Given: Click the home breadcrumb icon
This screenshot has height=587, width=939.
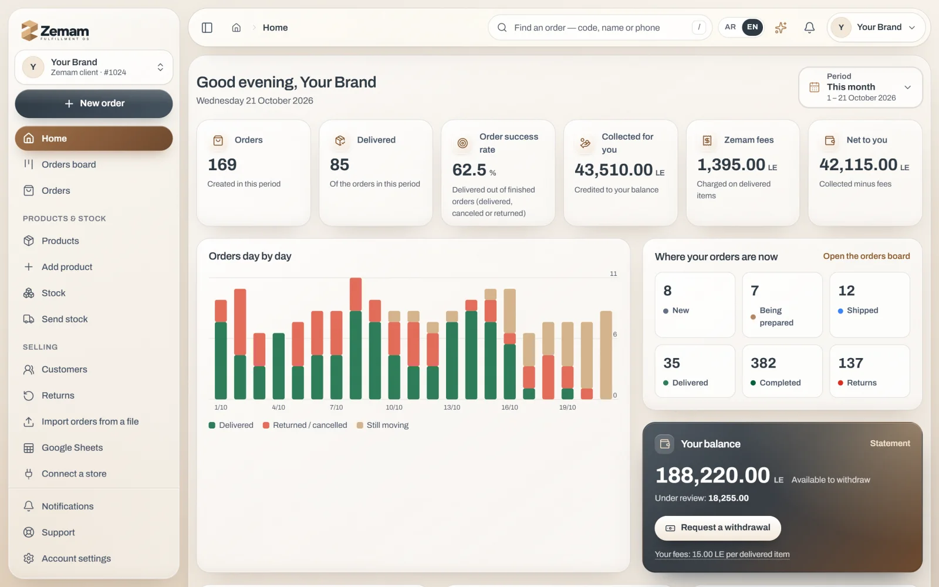Looking at the screenshot, I should click(237, 28).
